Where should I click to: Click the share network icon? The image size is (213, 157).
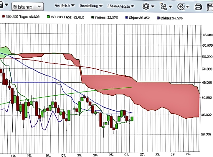point(163,6)
